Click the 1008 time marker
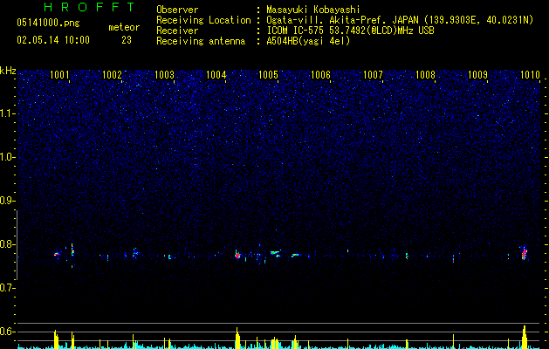 (x=425, y=74)
